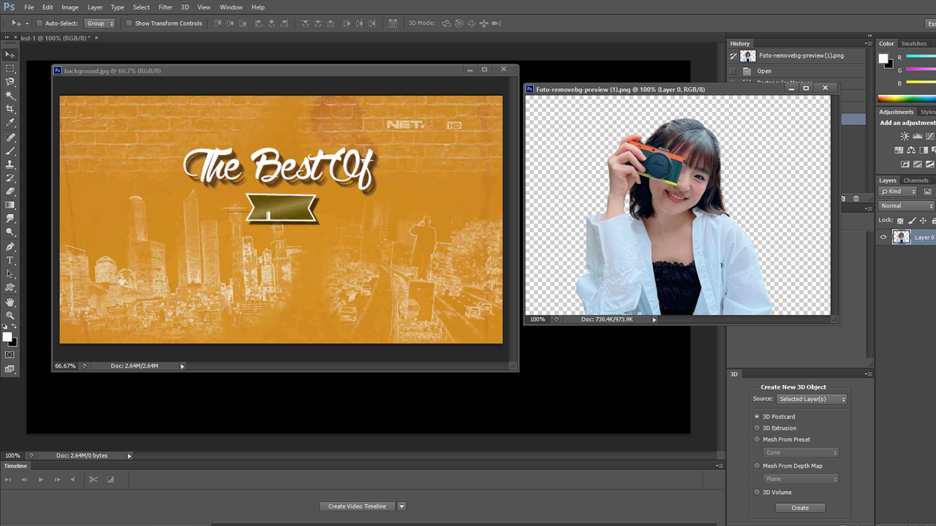The width and height of the screenshot is (936, 526).
Task: Open the Cone mesh preset dropdown
Action: [x=801, y=452]
